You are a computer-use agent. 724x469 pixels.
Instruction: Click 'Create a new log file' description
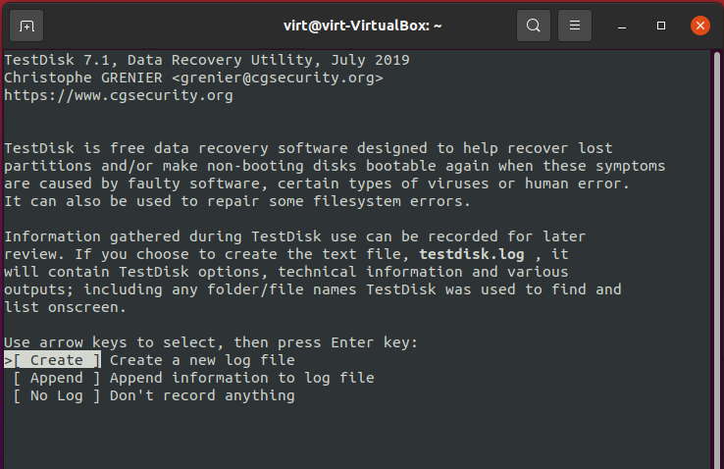point(202,360)
